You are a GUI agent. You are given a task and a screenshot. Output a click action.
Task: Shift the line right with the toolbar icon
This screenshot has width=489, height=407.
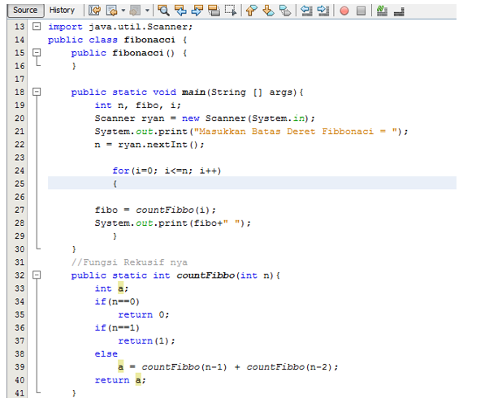pyautogui.click(x=323, y=11)
